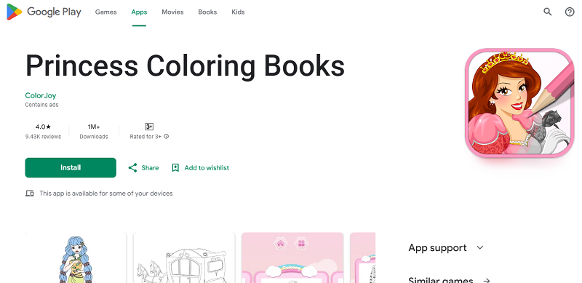Screen dimensions: 582x283
Task: Select the Apps tab
Action: [139, 12]
